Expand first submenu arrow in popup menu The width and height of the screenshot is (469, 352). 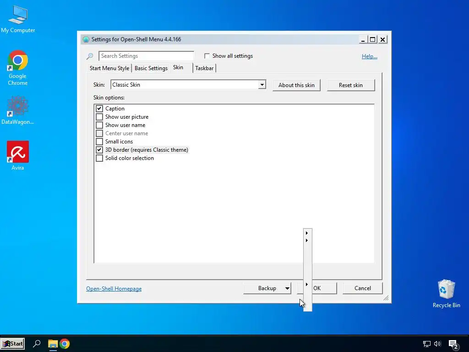307,233
